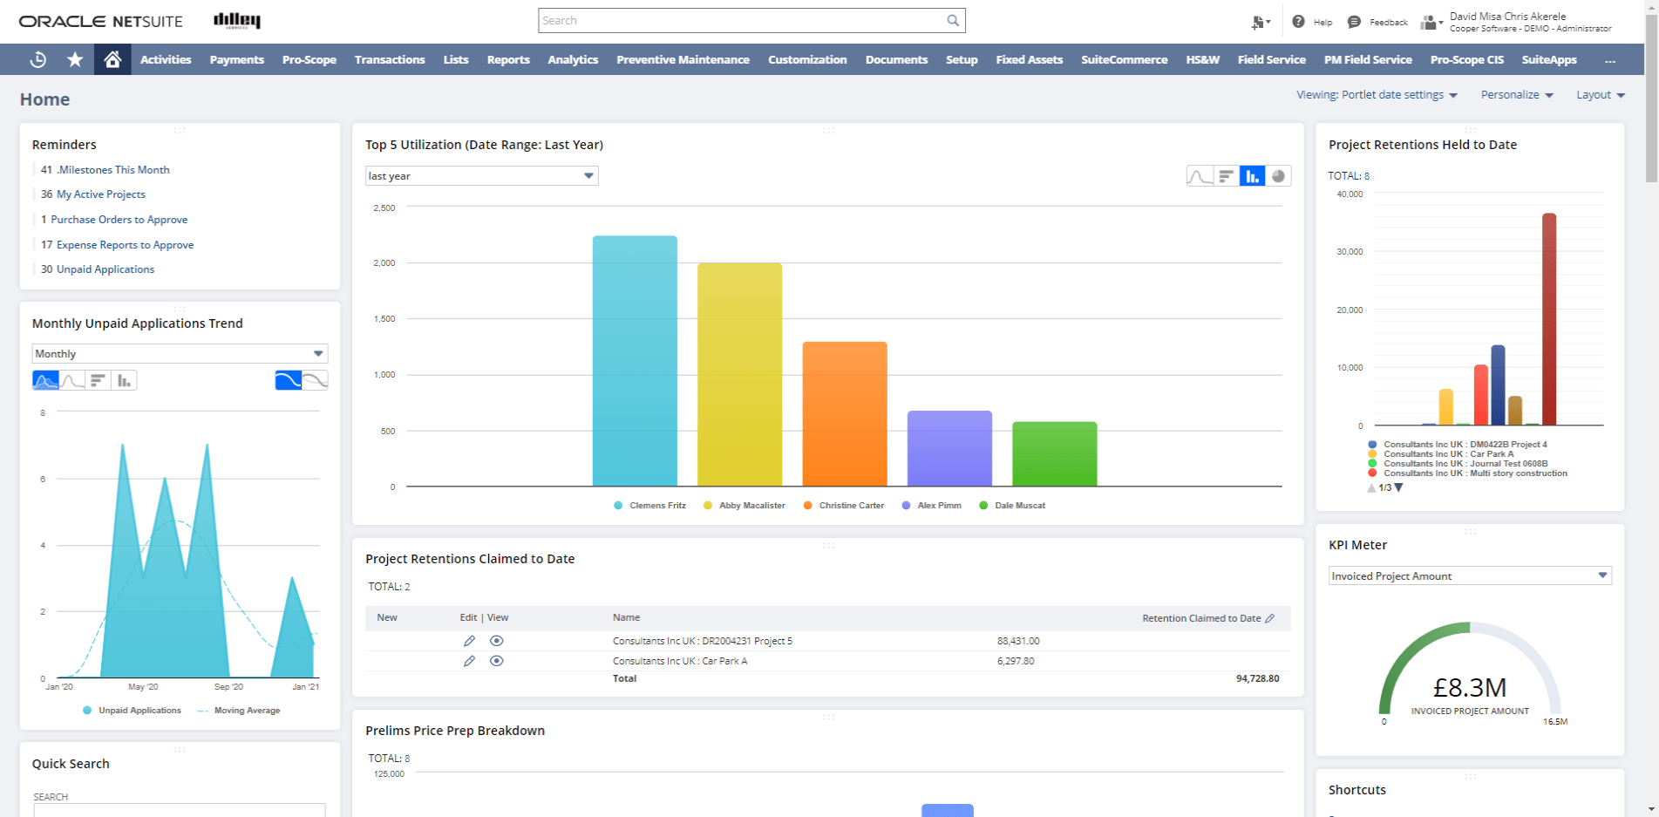Screen dimensions: 1659x817
Task: Expand the Monthly frequency dropdown
Action: (179, 353)
